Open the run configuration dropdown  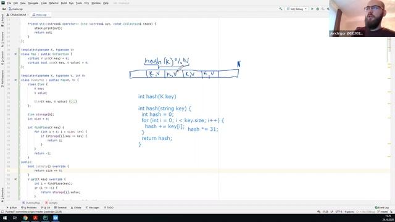(x=297, y=9)
